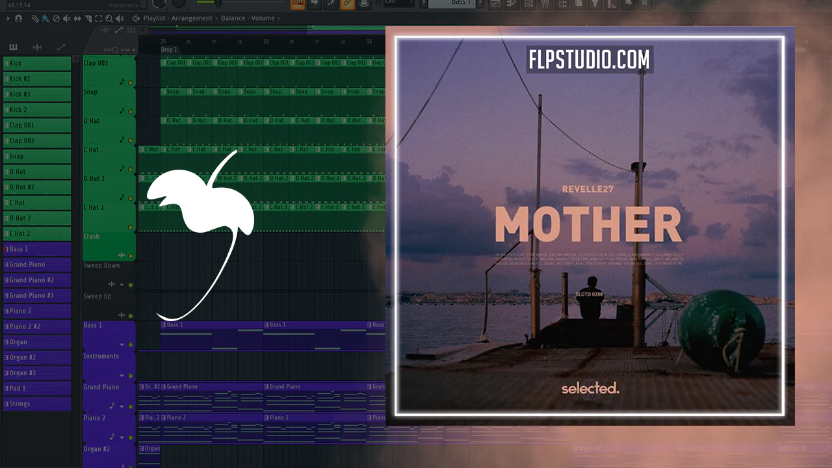The width and height of the screenshot is (832, 468).
Task: Select the Draw pencil tool
Action: pyautogui.click(x=34, y=18)
